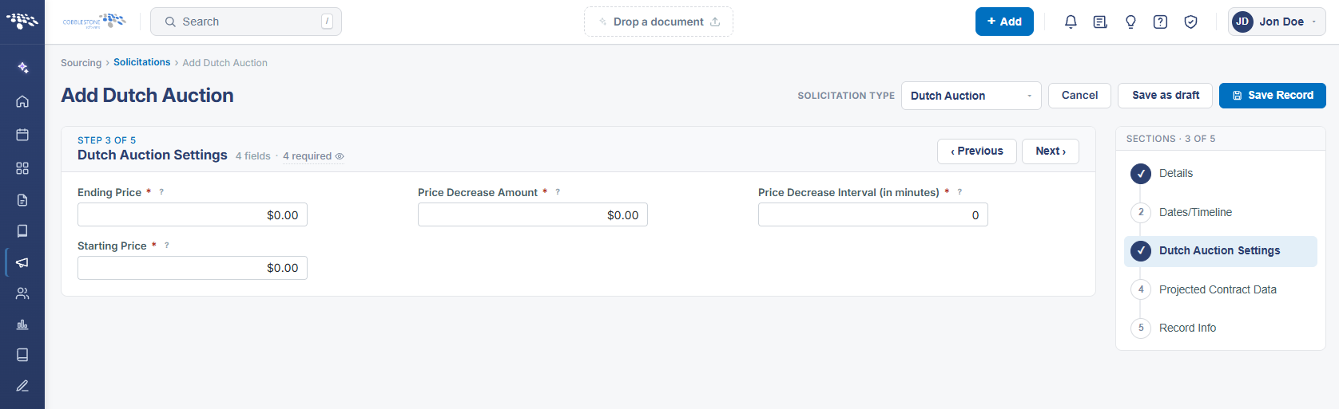Screen dimensions: 1339x409
Task: Select the megaphone sourcing icon in the sidebar
Action: pyautogui.click(x=22, y=262)
